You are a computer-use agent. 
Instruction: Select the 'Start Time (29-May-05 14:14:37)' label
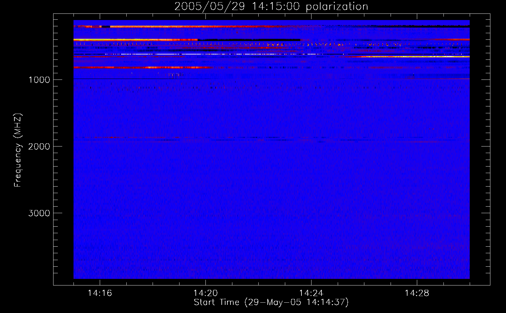(x=271, y=302)
